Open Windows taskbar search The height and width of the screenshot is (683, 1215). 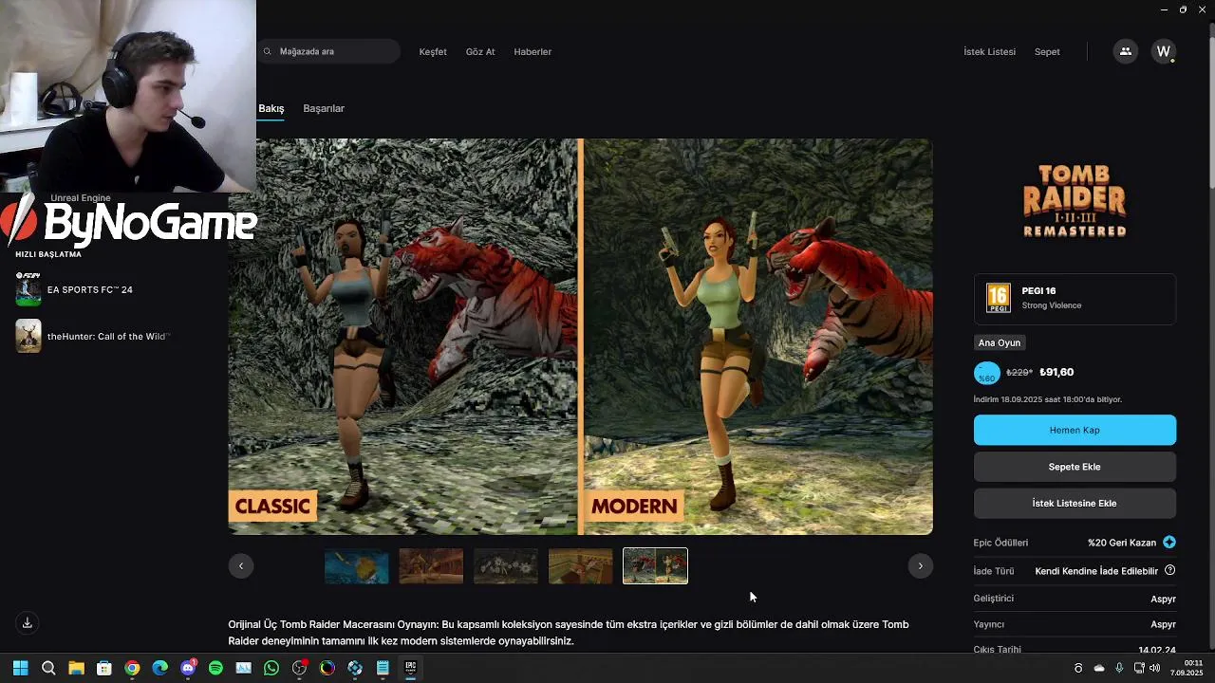(48, 668)
